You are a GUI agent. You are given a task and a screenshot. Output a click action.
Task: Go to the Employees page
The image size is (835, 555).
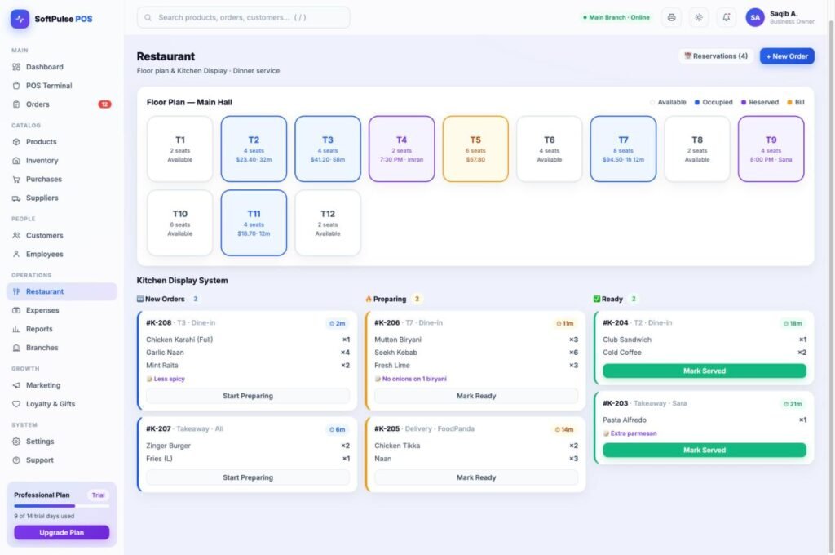tap(62, 255)
